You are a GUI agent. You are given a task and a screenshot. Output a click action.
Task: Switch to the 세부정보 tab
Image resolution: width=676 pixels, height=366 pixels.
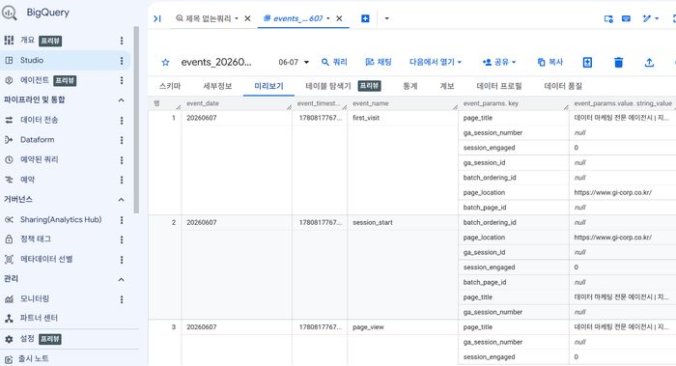(217, 86)
